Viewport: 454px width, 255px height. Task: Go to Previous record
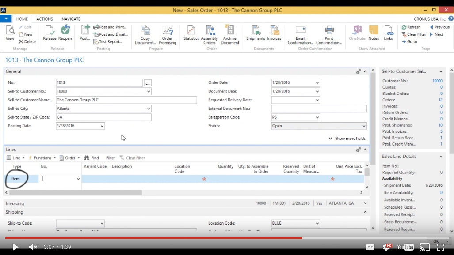click(439, 27)
